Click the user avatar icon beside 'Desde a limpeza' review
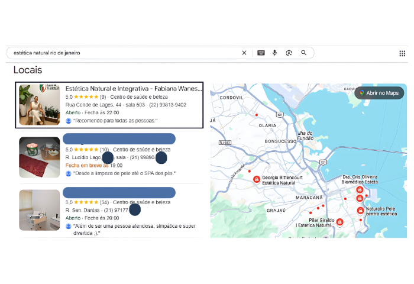Image resolution: width=414 pixels, height=284 pixels. click(x=69, y=173)
